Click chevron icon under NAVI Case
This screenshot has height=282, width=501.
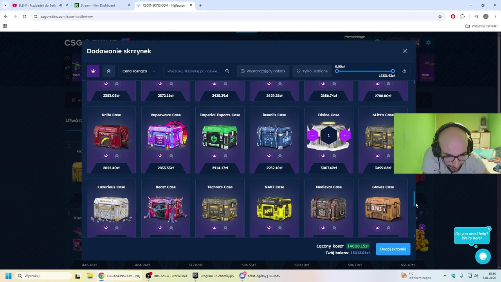280,228
